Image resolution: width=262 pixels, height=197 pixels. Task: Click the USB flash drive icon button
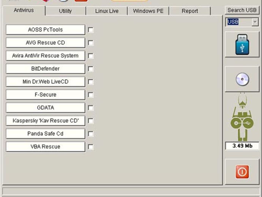click(x=242, y=44)
